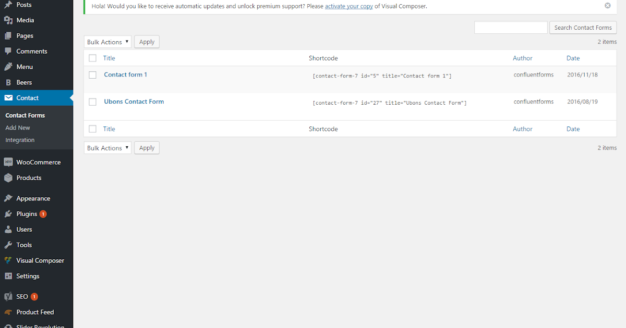The height and width of the screenshot is (328, 626).
Task: Go to the Add New submenu item
Action: pos(17,127)
